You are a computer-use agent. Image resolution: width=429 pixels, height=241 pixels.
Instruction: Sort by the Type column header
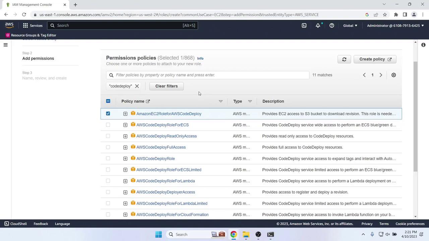click(238, 101)
